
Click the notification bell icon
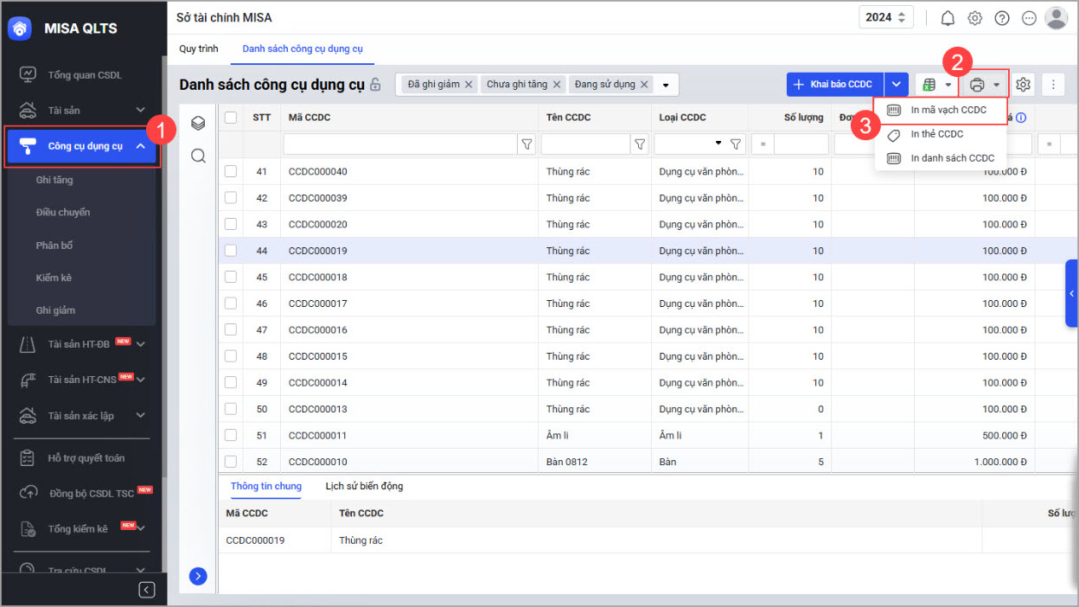(948, 18)
